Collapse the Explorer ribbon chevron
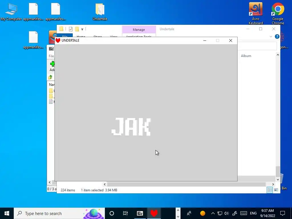The height and width of the screenshot is (219, 292). 271,36
